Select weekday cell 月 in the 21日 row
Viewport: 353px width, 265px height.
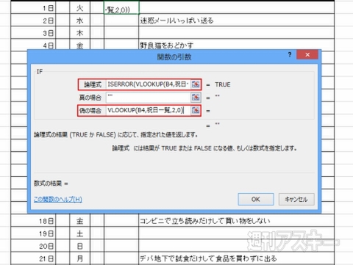[80, 258]
